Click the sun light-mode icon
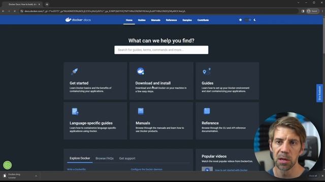325x182 pixels. coord(240,20)
